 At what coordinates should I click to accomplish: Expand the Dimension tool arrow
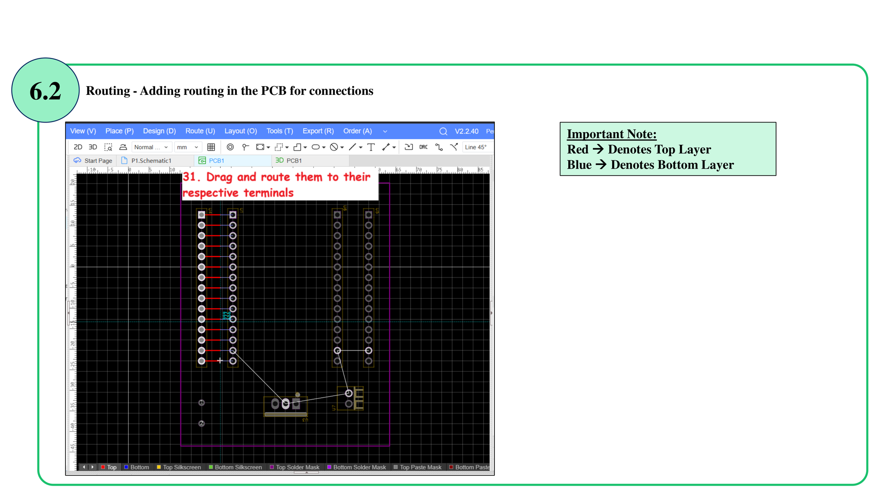(x=394, y=148)
